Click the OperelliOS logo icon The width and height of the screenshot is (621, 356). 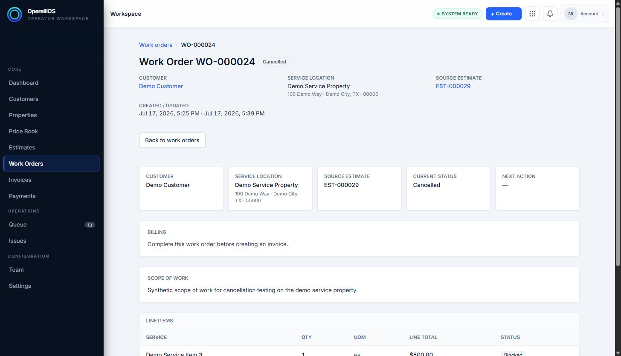[x=15, y=14]
